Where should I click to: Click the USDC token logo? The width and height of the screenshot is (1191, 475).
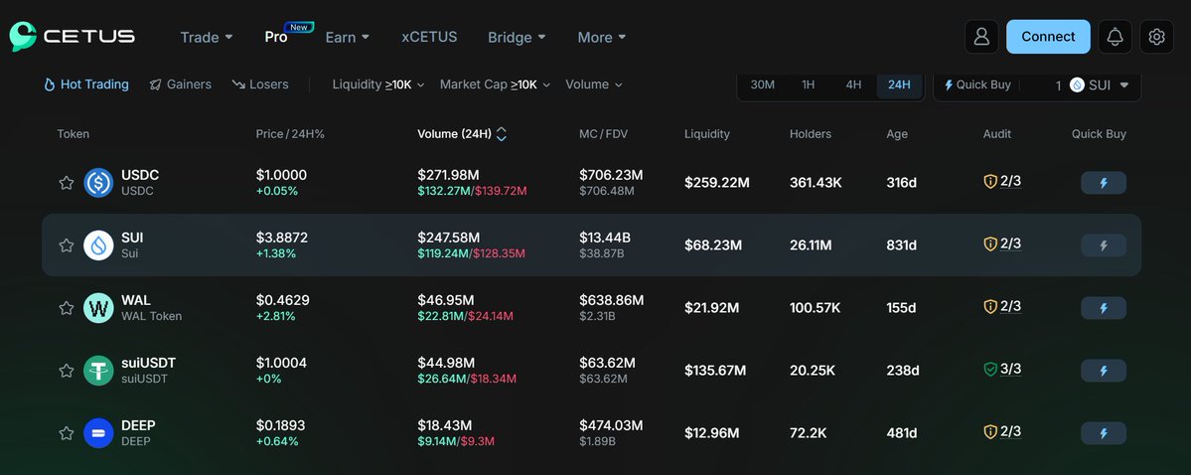[x=98, y=183]
